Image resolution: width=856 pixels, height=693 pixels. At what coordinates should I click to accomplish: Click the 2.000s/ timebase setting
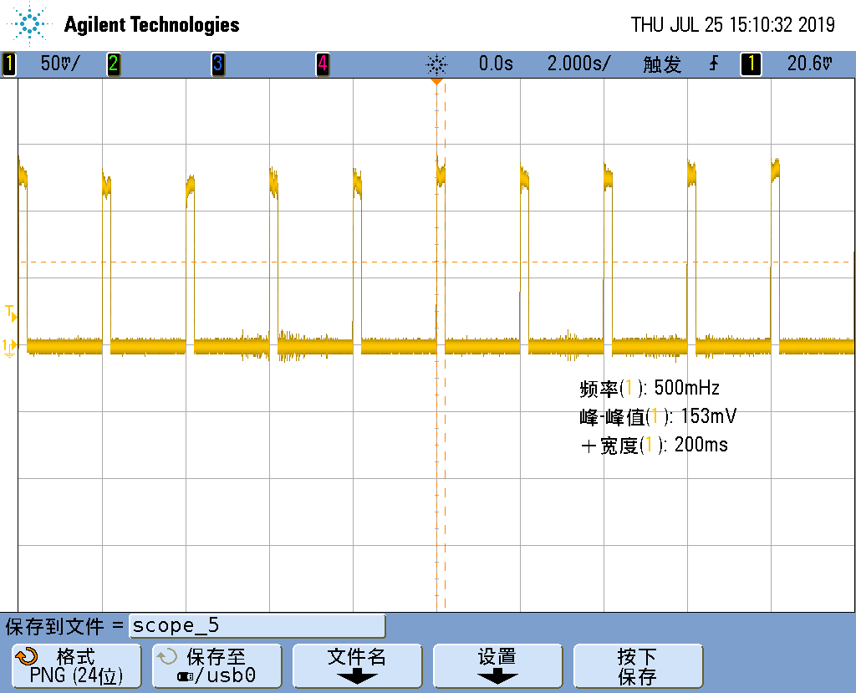pyautogui.click(x=578, y=64)
